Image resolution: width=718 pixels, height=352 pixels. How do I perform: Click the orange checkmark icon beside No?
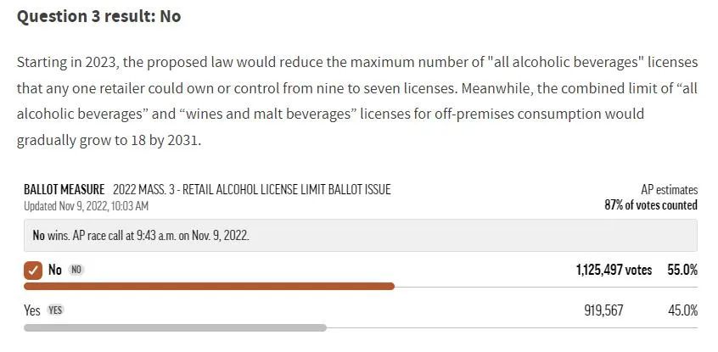point(33,270)
